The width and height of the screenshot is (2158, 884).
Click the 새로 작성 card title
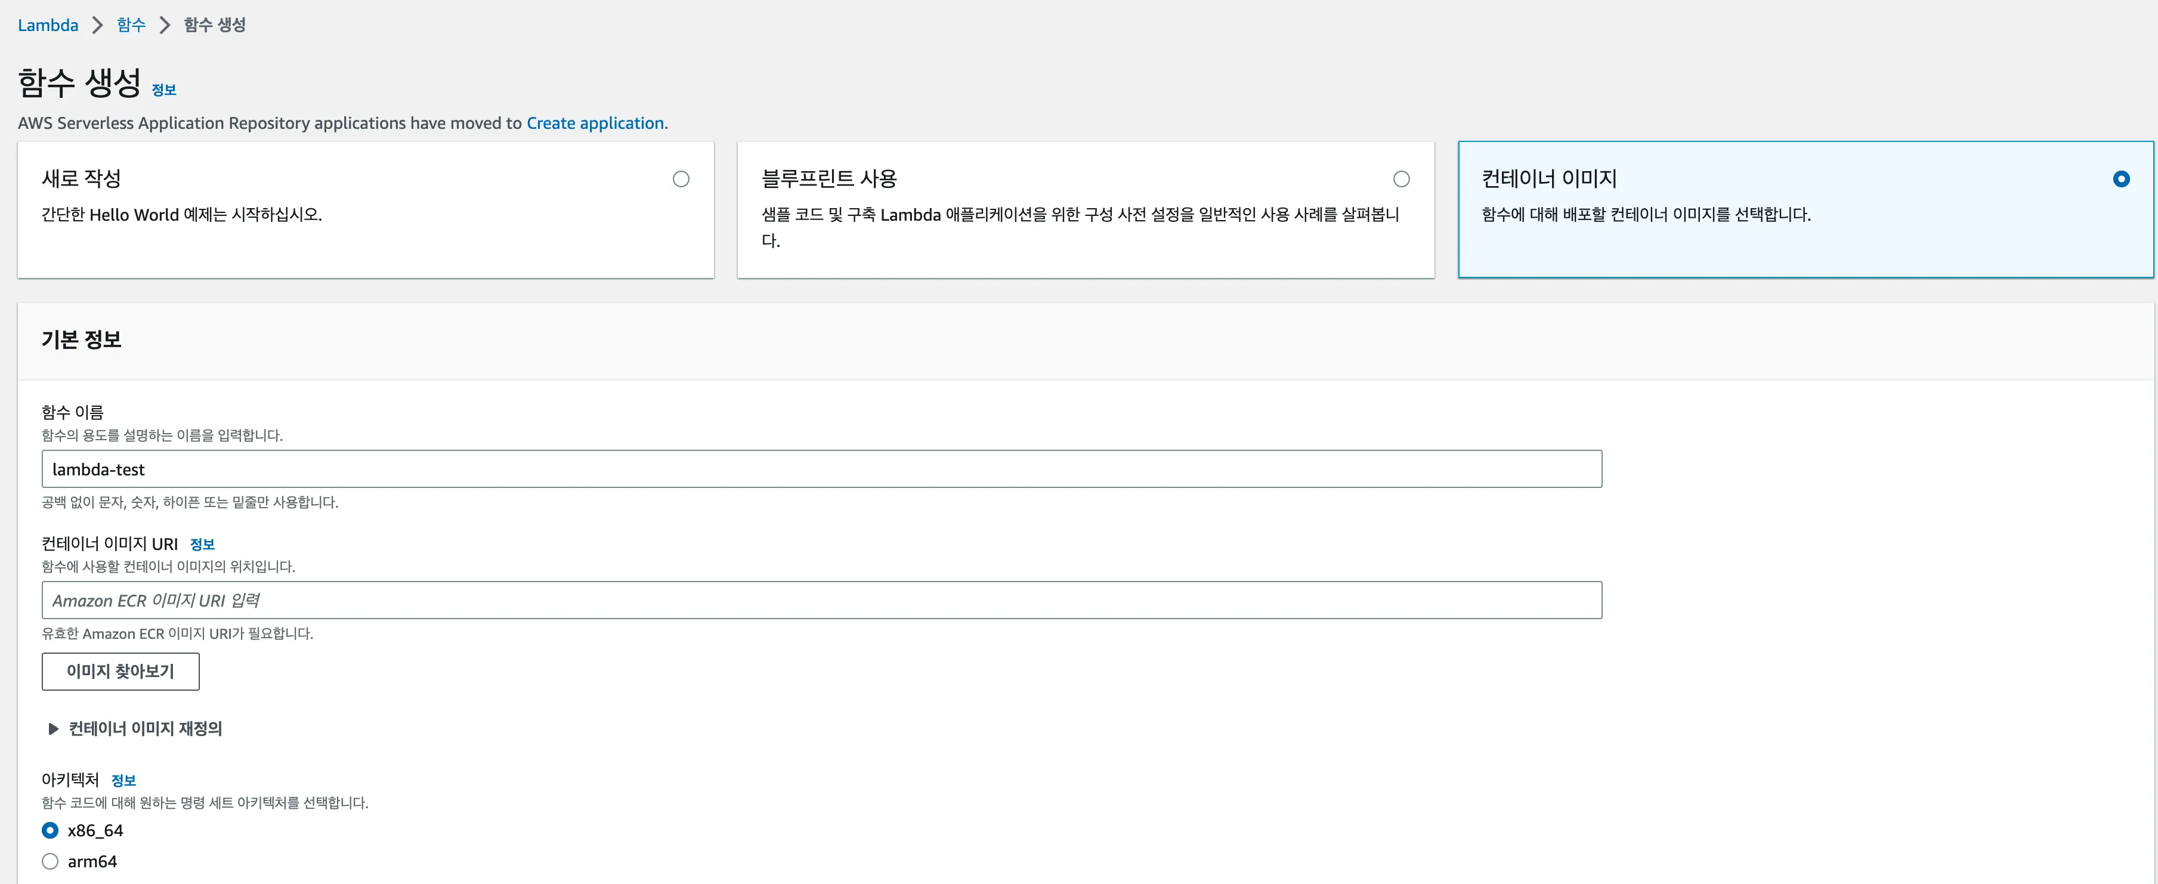coord(81,178)
